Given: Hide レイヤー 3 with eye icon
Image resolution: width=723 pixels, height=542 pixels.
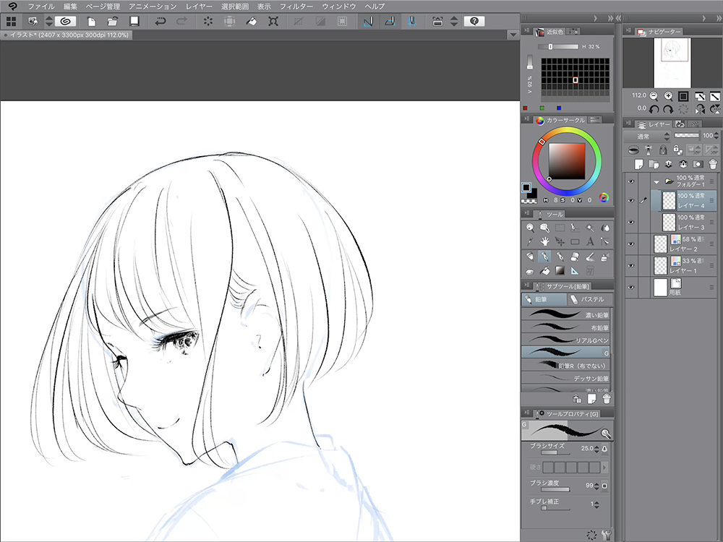Looking at the screenshot, I should (x=630, y=222).
